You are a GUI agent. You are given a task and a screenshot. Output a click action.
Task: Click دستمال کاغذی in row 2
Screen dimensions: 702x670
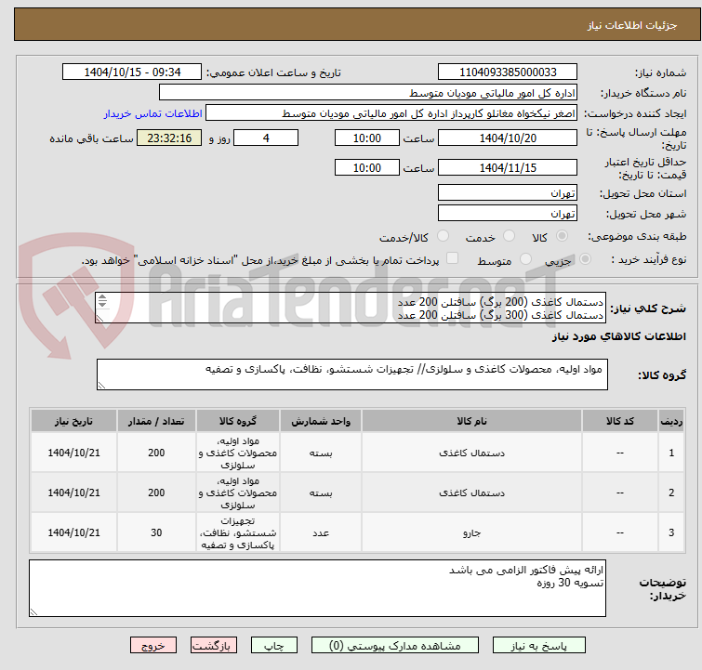click(x=472, y=493)
